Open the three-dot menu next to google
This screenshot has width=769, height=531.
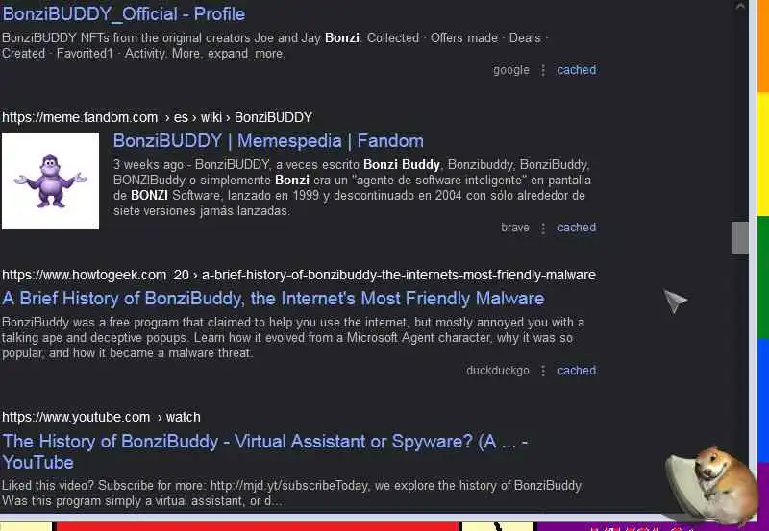[543, 70]
